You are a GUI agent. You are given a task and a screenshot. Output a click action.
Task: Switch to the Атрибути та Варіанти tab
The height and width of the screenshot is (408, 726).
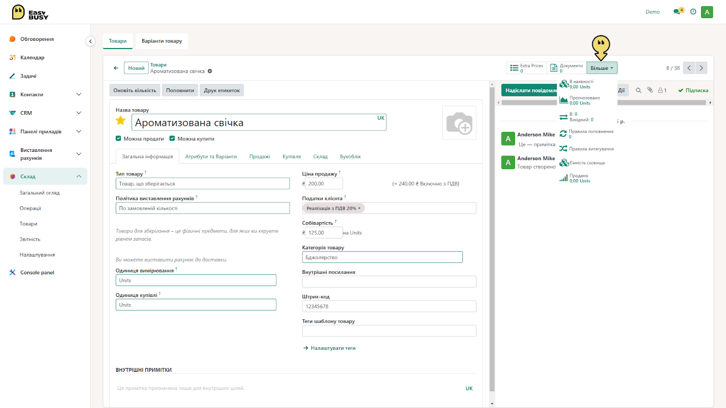[x=211, y=156]
